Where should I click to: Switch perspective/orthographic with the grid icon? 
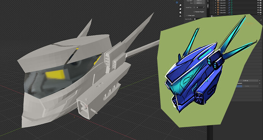180,16
